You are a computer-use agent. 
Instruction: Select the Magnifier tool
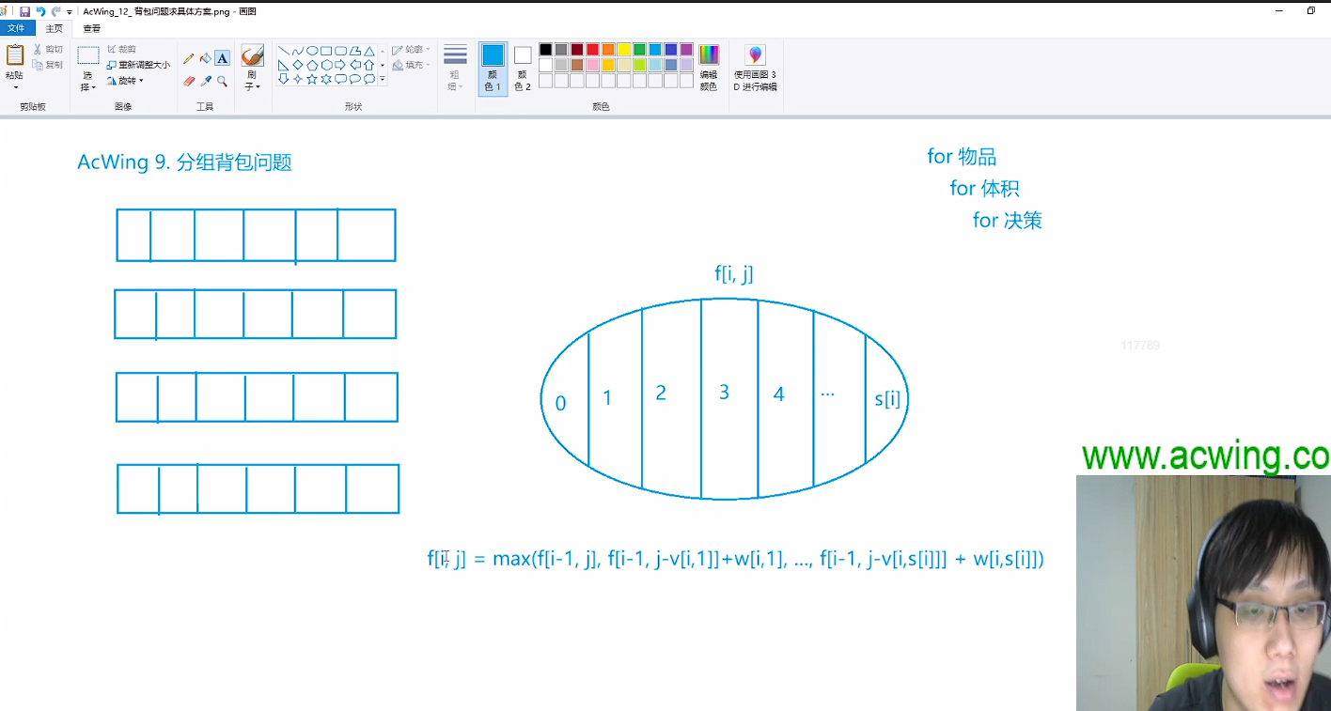coord(222,82)
